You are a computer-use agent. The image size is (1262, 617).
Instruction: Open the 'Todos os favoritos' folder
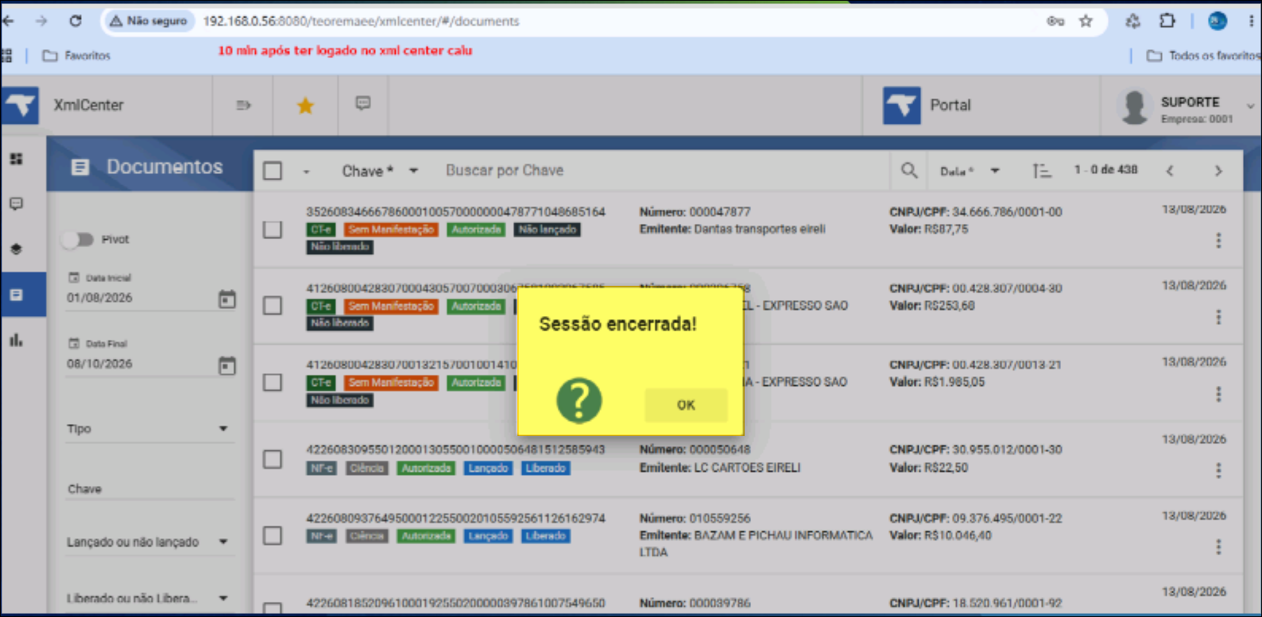(1203, 56)
